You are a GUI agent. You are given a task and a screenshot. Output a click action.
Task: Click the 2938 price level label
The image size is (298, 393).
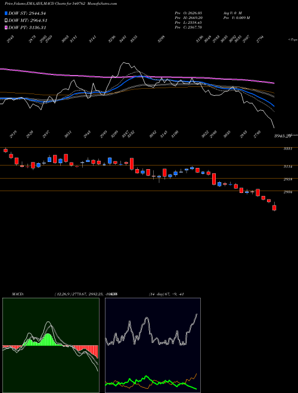(x=288, y=179)
